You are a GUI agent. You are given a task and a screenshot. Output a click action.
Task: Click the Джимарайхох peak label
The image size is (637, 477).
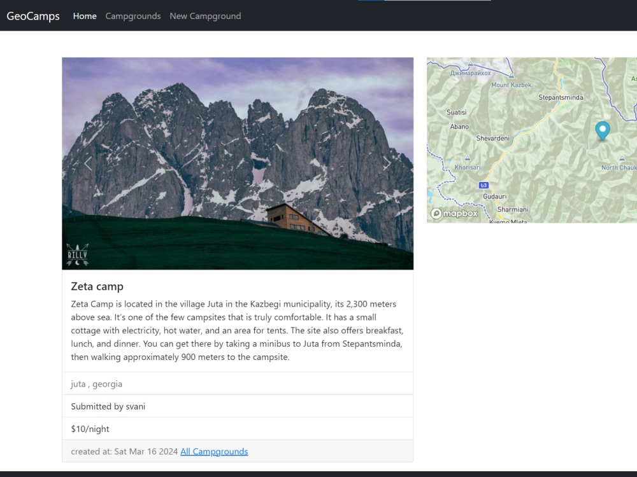pyautogui.click(x=471, y=73)
